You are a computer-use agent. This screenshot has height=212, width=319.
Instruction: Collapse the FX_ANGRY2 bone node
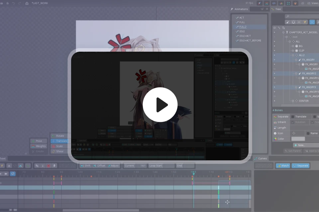pos(296,74)
